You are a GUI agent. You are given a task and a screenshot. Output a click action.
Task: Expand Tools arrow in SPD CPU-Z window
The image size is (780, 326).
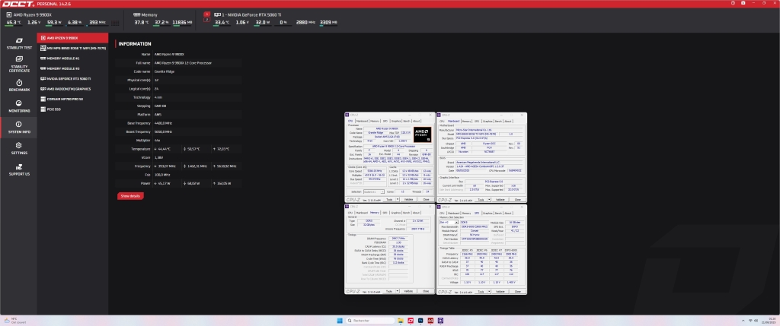[490, 291]
